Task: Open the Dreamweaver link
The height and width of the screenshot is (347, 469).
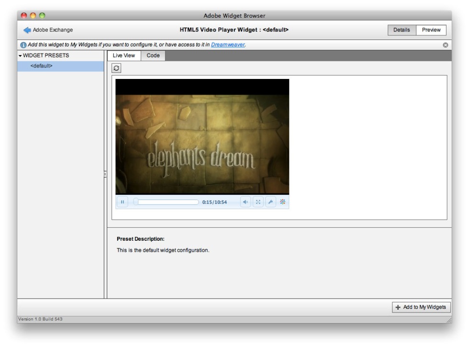Action: pos(228,45)
